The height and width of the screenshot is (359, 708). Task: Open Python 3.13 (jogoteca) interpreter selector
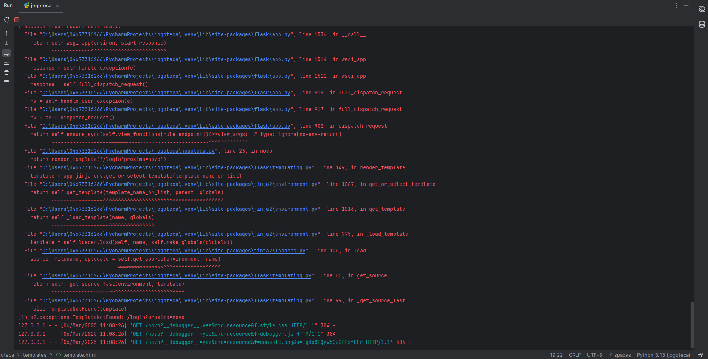[663, 355]
